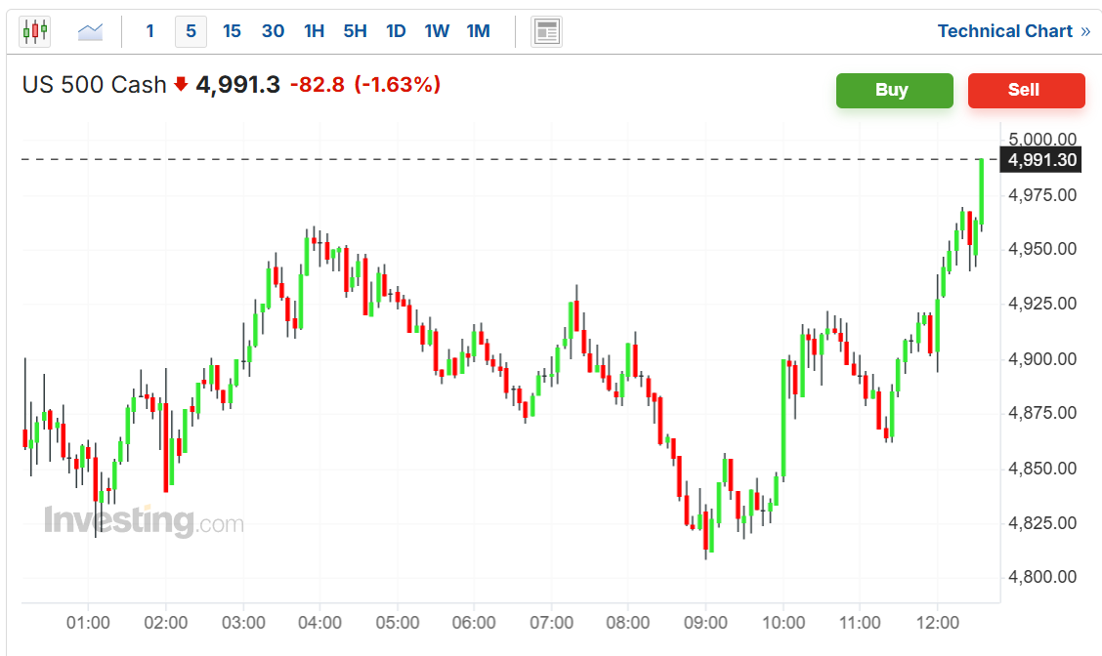Viewport: 1102px width, 656px height.
Task: Click the -82.8 change value
Action: (x=317, y=85)
